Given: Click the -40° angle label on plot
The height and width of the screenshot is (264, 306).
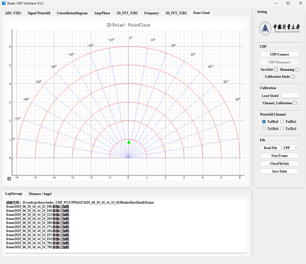Looking at the screenshot, I should coord(53,67).
